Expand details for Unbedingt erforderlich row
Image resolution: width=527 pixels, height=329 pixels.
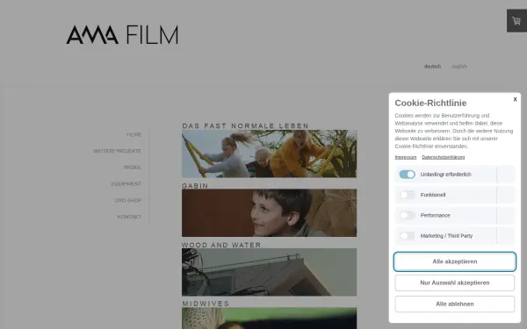pos(506,175)
